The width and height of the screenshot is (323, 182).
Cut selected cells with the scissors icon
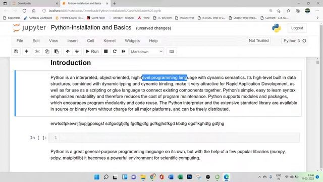(37, 52)
